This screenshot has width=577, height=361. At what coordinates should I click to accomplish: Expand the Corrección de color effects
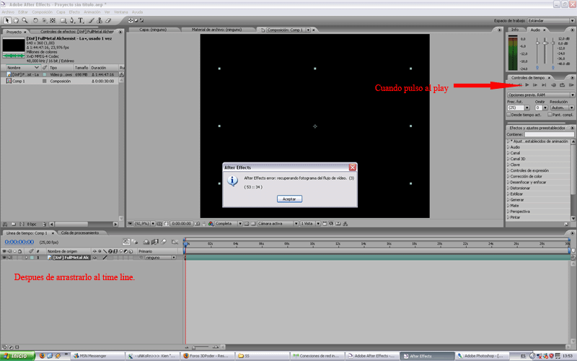click(508, 176)
